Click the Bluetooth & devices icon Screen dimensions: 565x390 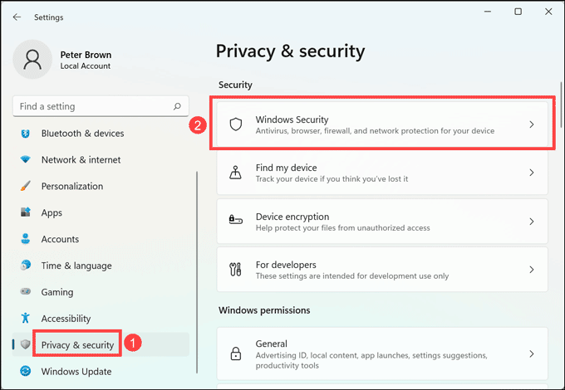pyautogui.click(x=26, y=134)
